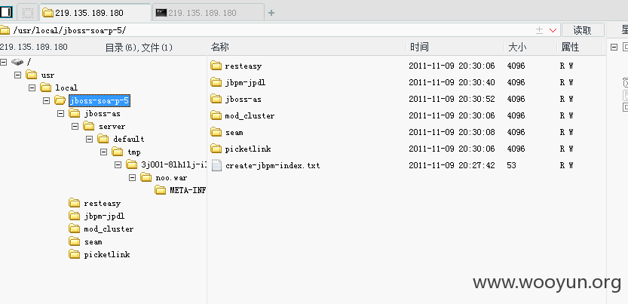Viewport: 628px width, 304px height.
Task: Select tmp folder in tree
Action: coord(134,152)
